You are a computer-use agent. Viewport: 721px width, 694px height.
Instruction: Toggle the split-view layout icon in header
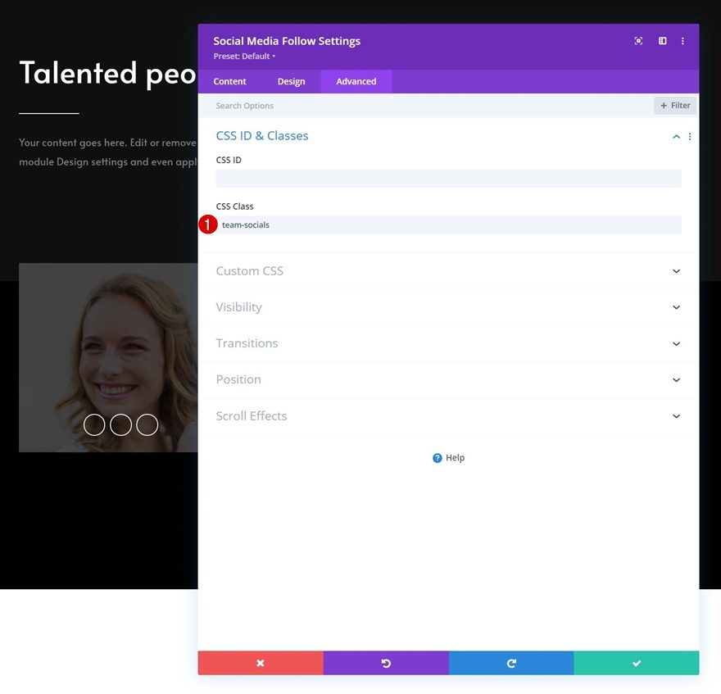pyautogui.click(x=661, y=40)
